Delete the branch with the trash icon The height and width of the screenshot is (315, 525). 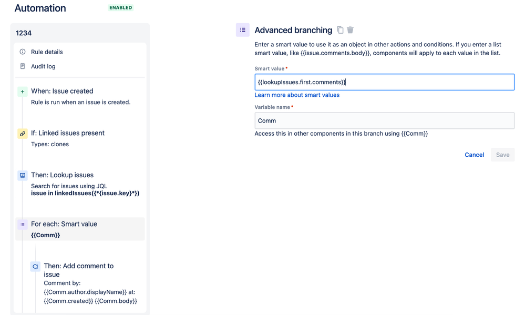tap(350, 30)
